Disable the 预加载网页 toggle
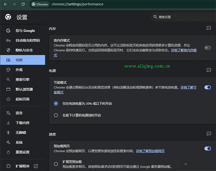 (208, 148)
